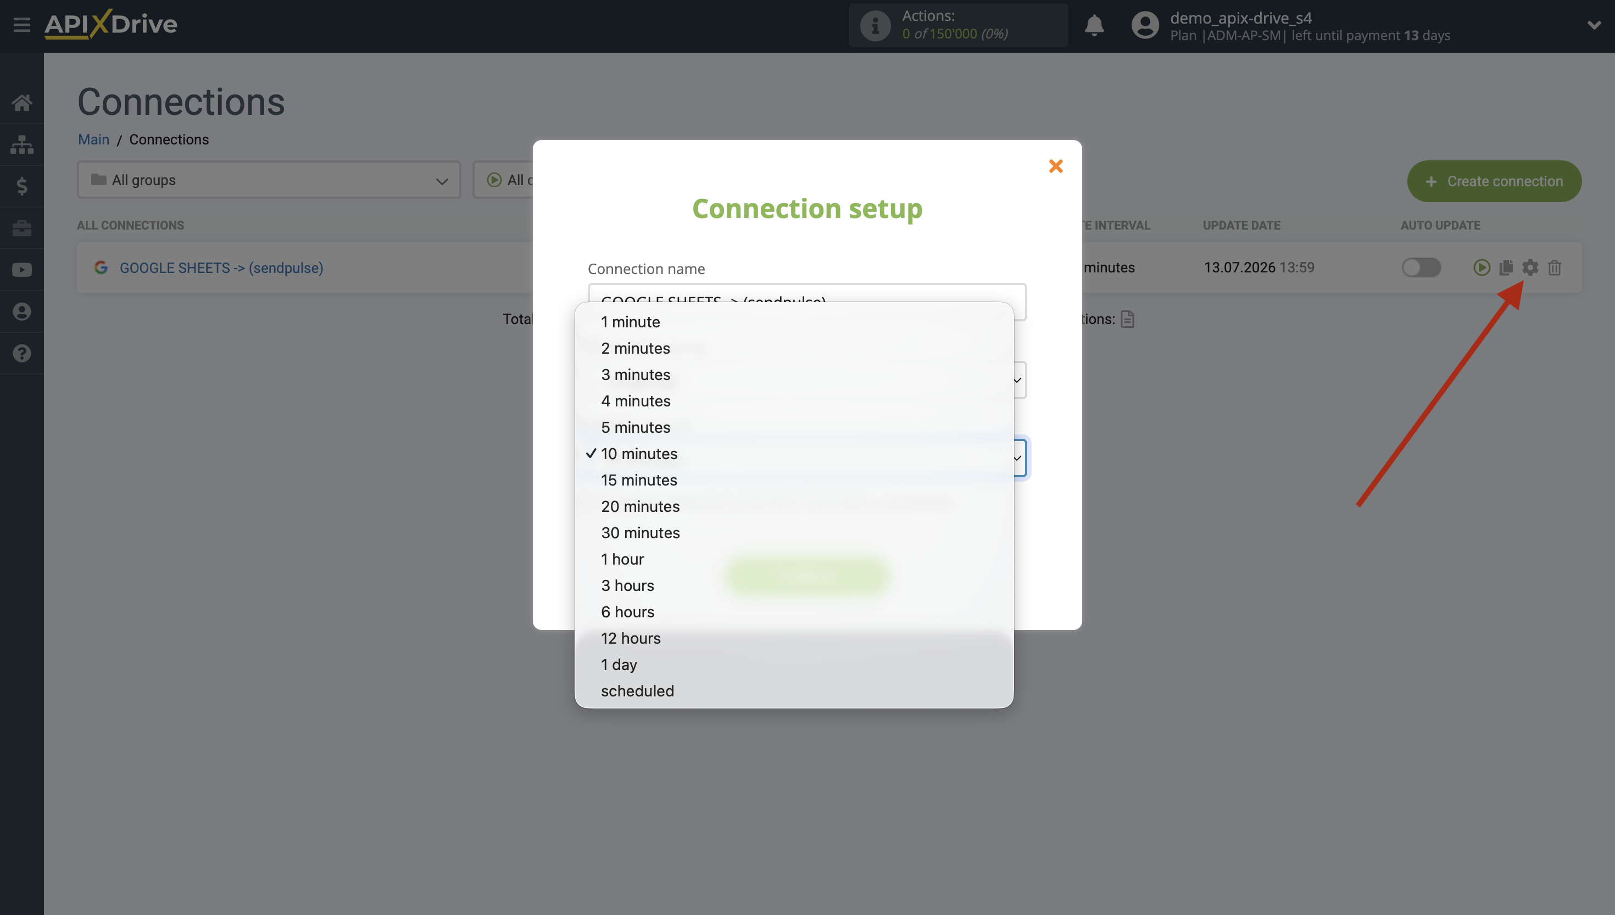1615x915 pixels.
Task: Open the help question-mark sidebar icon
Action: click(22, 353)
